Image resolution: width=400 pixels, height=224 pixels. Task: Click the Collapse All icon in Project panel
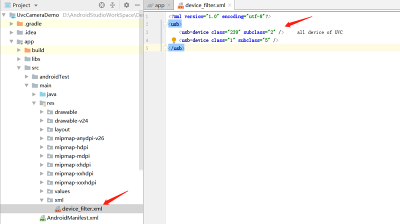click(112, 5)
